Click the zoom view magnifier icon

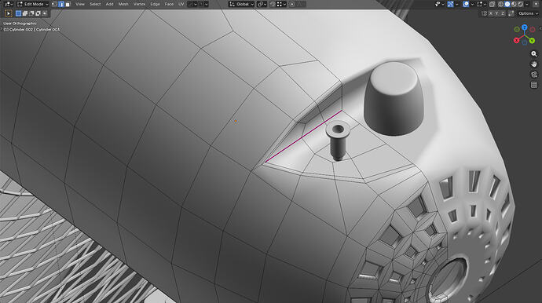(x=534, y=54)
